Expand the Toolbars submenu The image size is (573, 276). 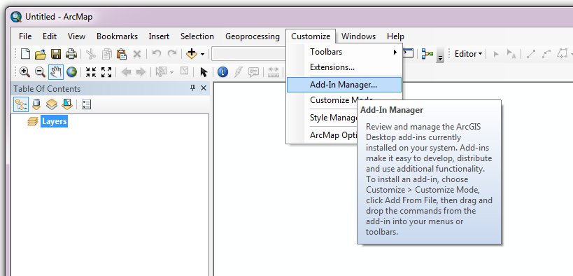coord(344,52)
